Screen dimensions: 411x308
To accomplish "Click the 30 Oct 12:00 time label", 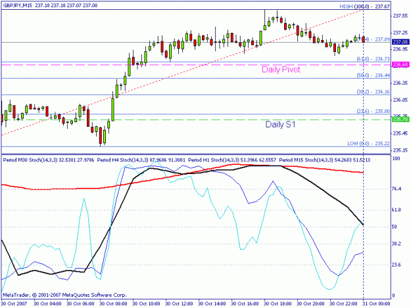I will (180, 304).
